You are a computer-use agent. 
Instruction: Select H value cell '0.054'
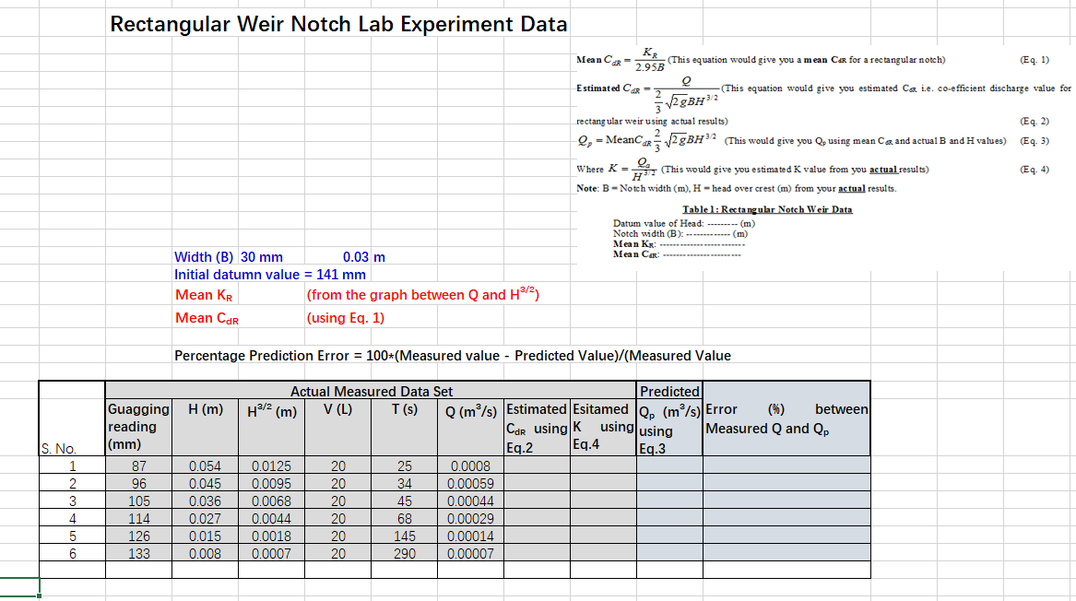click(x=206, y=465)
